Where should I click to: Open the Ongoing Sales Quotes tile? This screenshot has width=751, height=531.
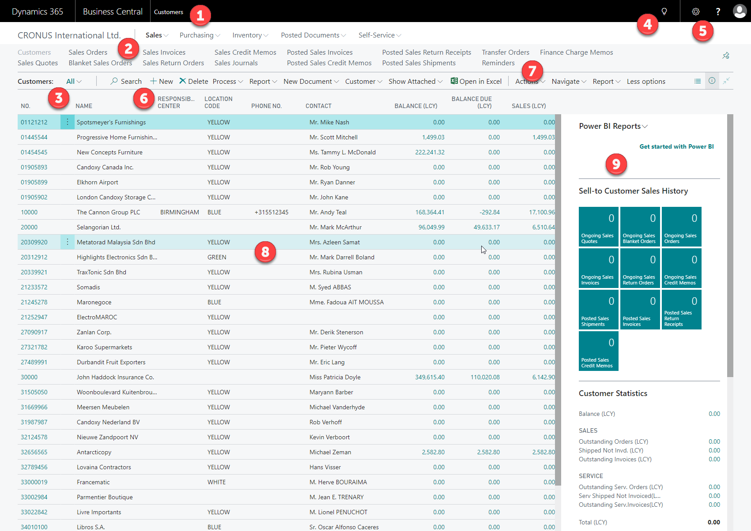pyautogui.click(x=598, y=227)
